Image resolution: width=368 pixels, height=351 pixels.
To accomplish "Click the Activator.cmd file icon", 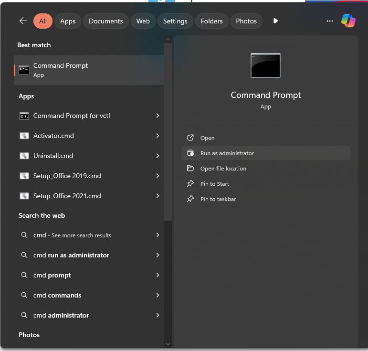I will [x=24, y=136].
